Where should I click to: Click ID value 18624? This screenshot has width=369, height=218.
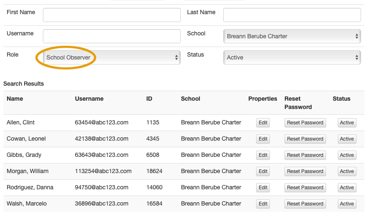coord(155,171)
